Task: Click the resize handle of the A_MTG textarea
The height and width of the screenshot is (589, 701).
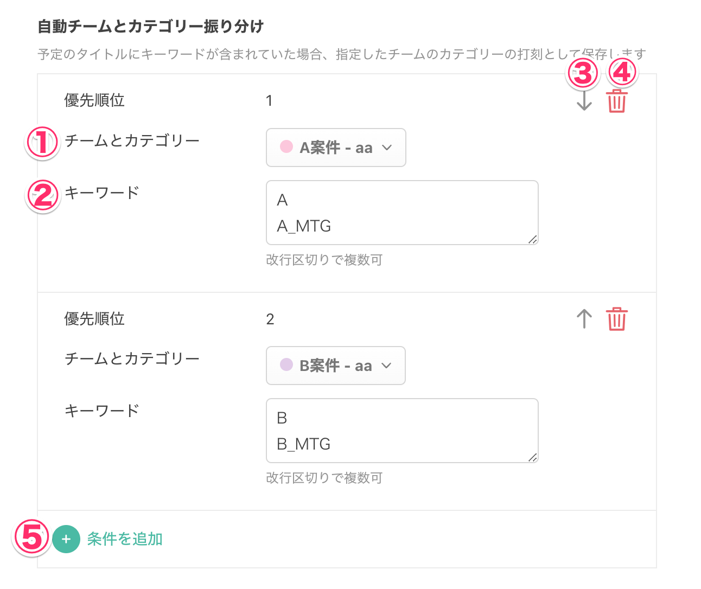Action: point(533,239)
